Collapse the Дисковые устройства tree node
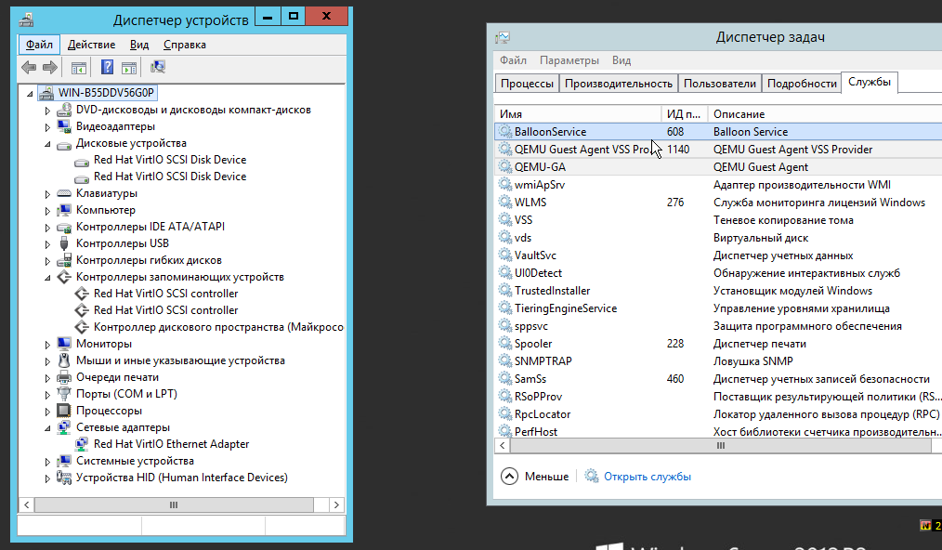The height and width of the screenshot is (550, 942). tap(47, 144)
